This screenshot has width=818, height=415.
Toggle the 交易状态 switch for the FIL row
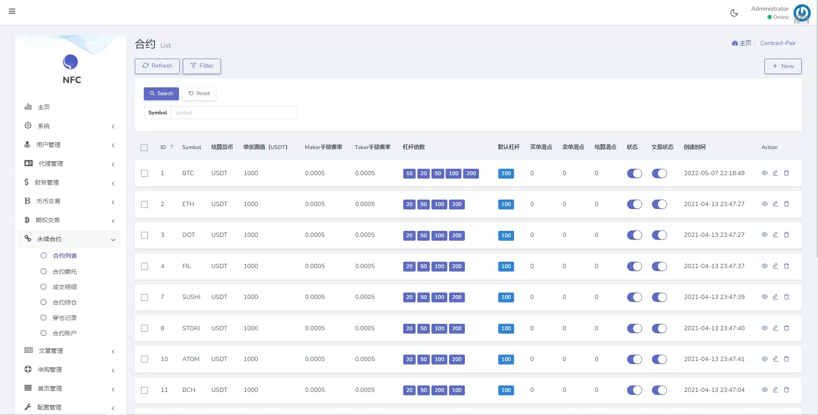tap(659, 266)
